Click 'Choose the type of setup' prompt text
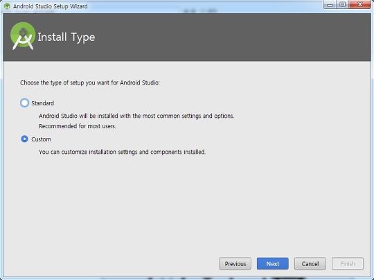 (x=90, y=83)
